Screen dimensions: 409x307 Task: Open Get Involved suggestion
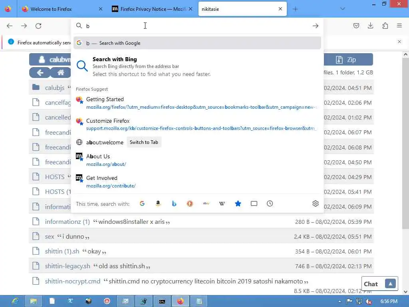coord(197,182)
